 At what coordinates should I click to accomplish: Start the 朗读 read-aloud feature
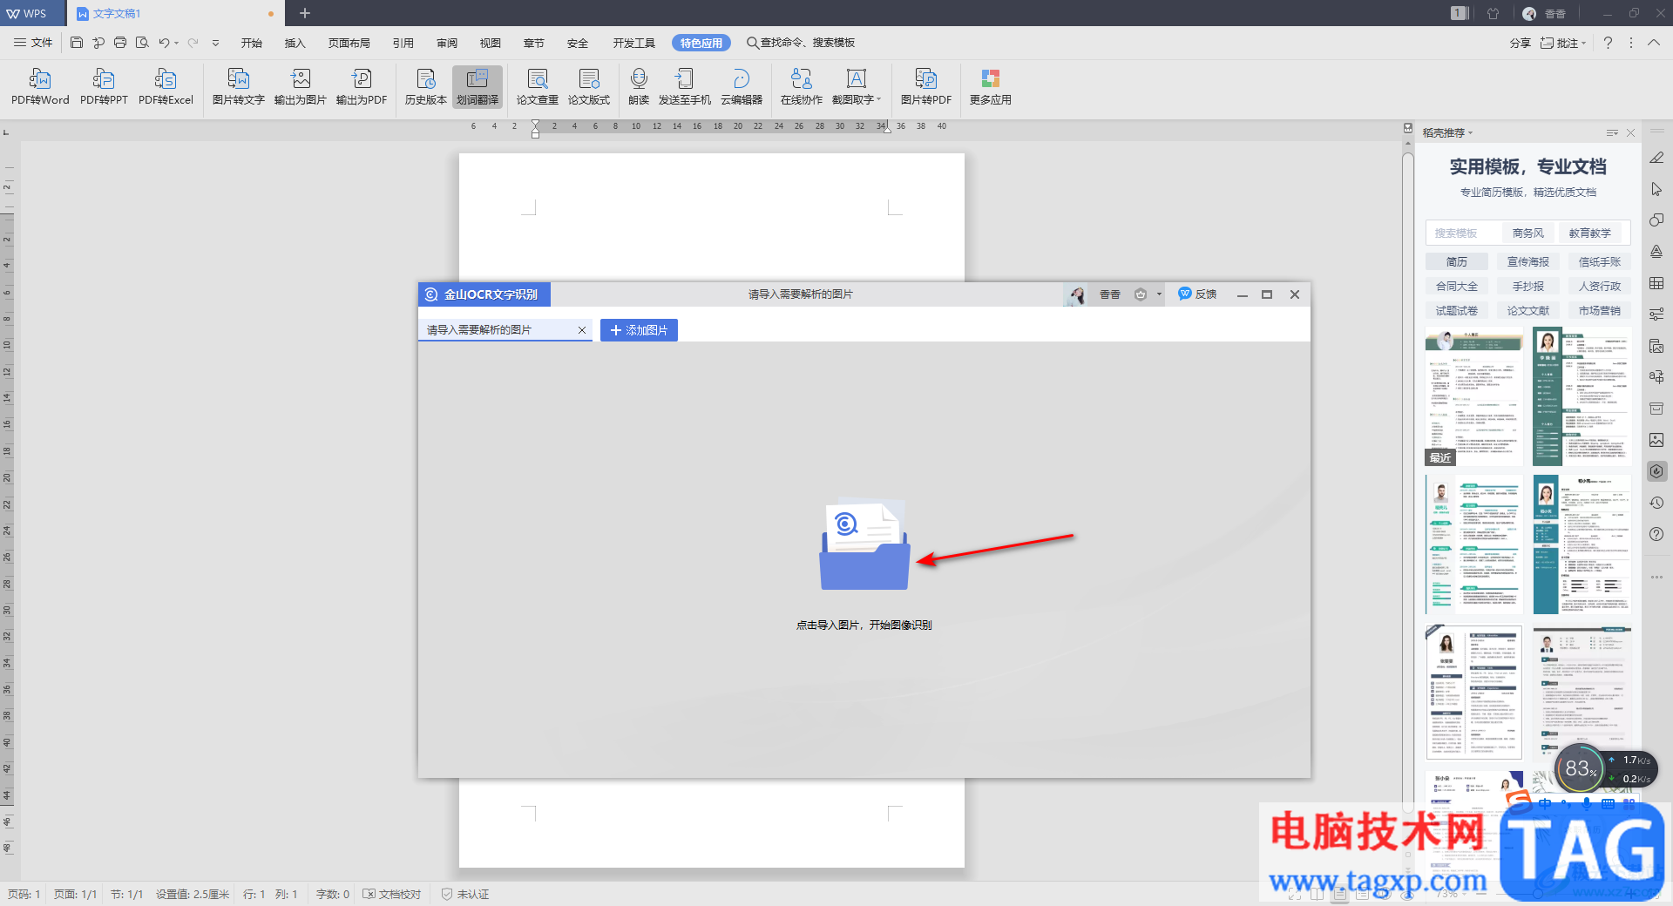click(639, 87)
